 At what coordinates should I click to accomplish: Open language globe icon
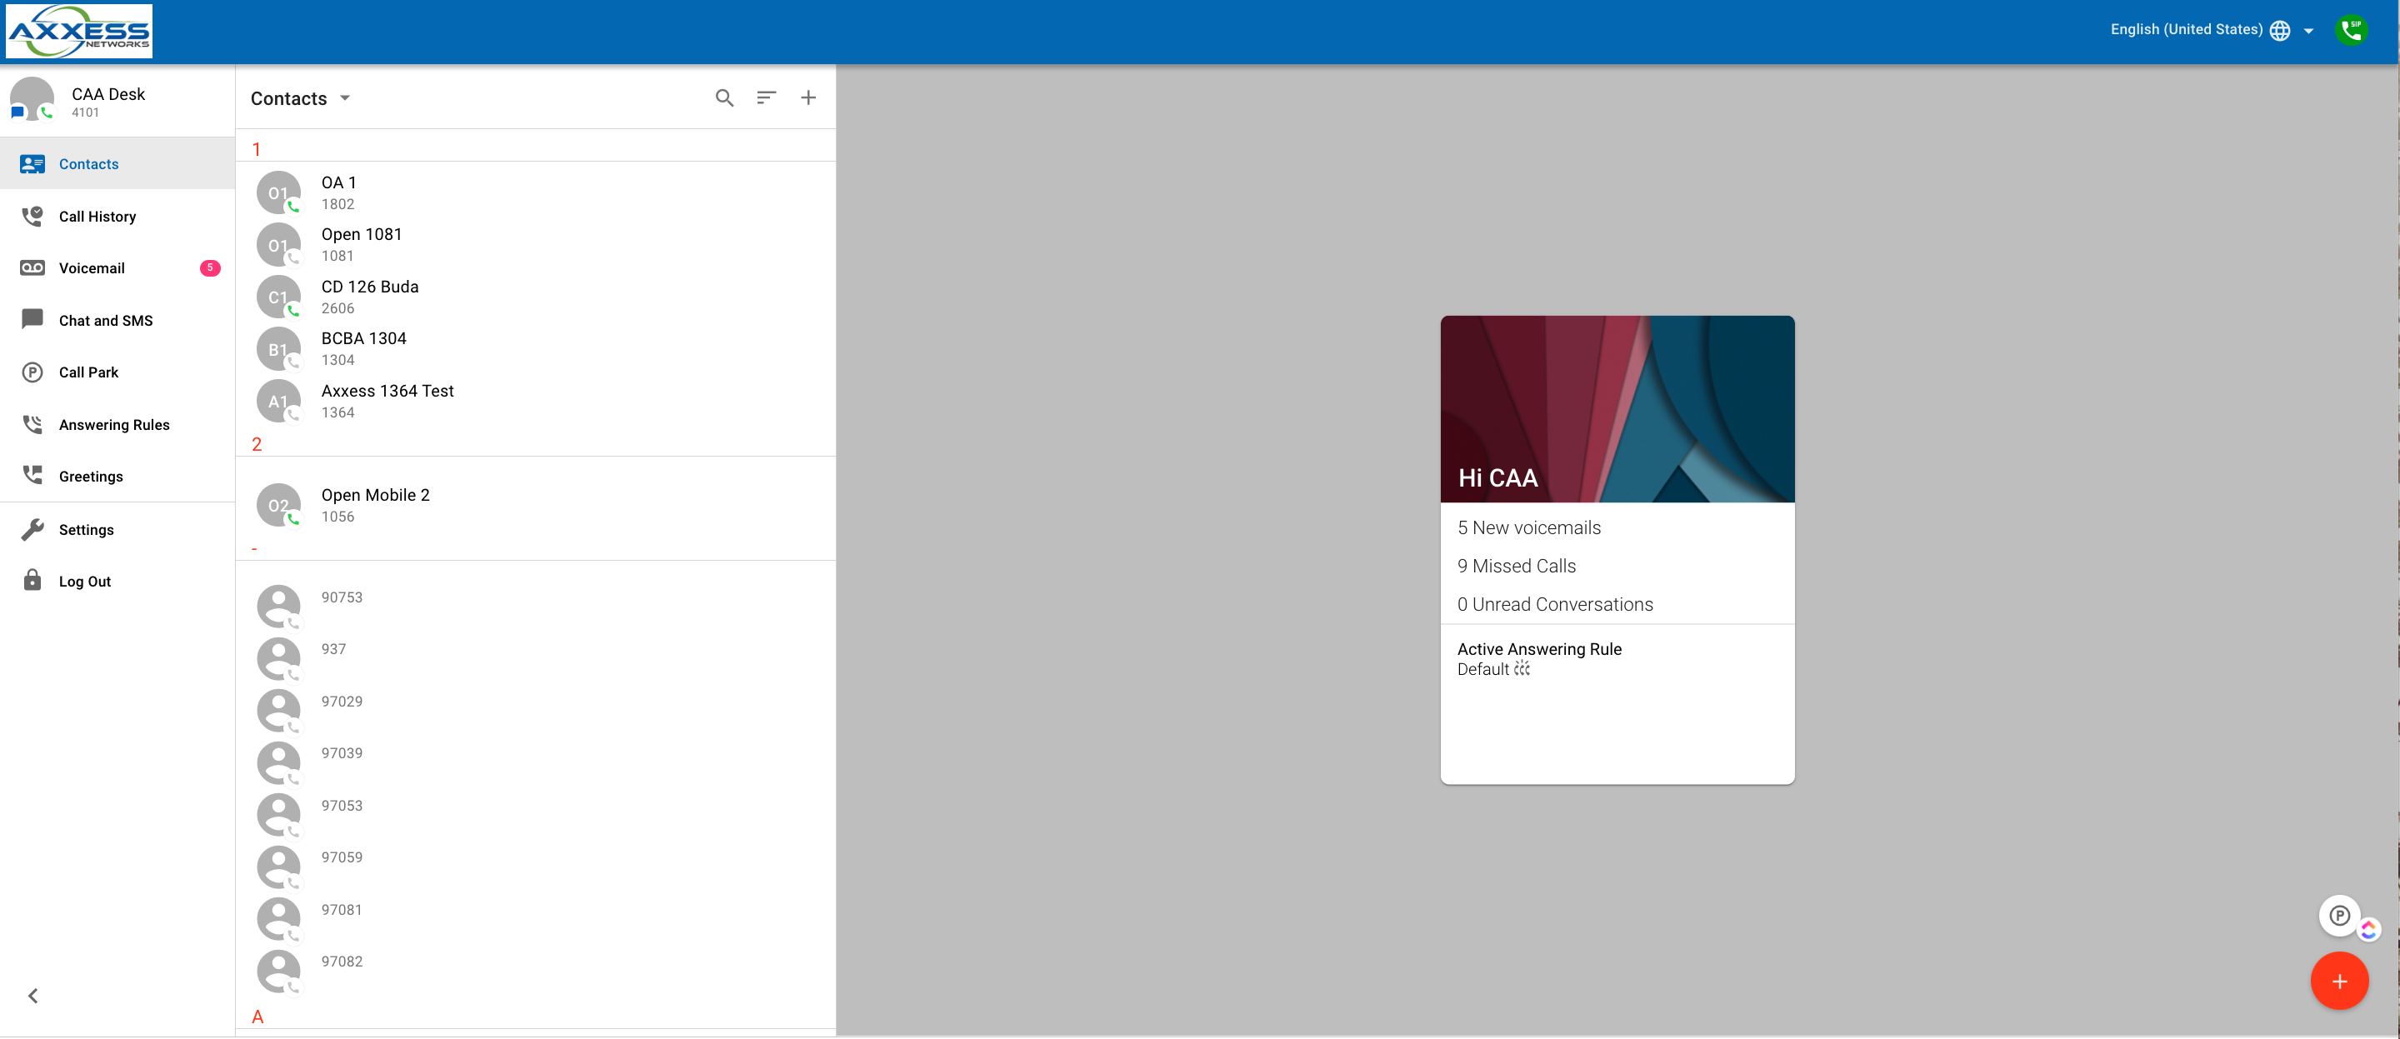click(x=2280, y=31)
